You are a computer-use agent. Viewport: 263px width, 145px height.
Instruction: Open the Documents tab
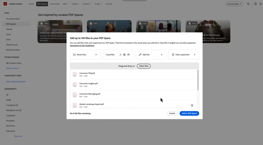(55, 4)
